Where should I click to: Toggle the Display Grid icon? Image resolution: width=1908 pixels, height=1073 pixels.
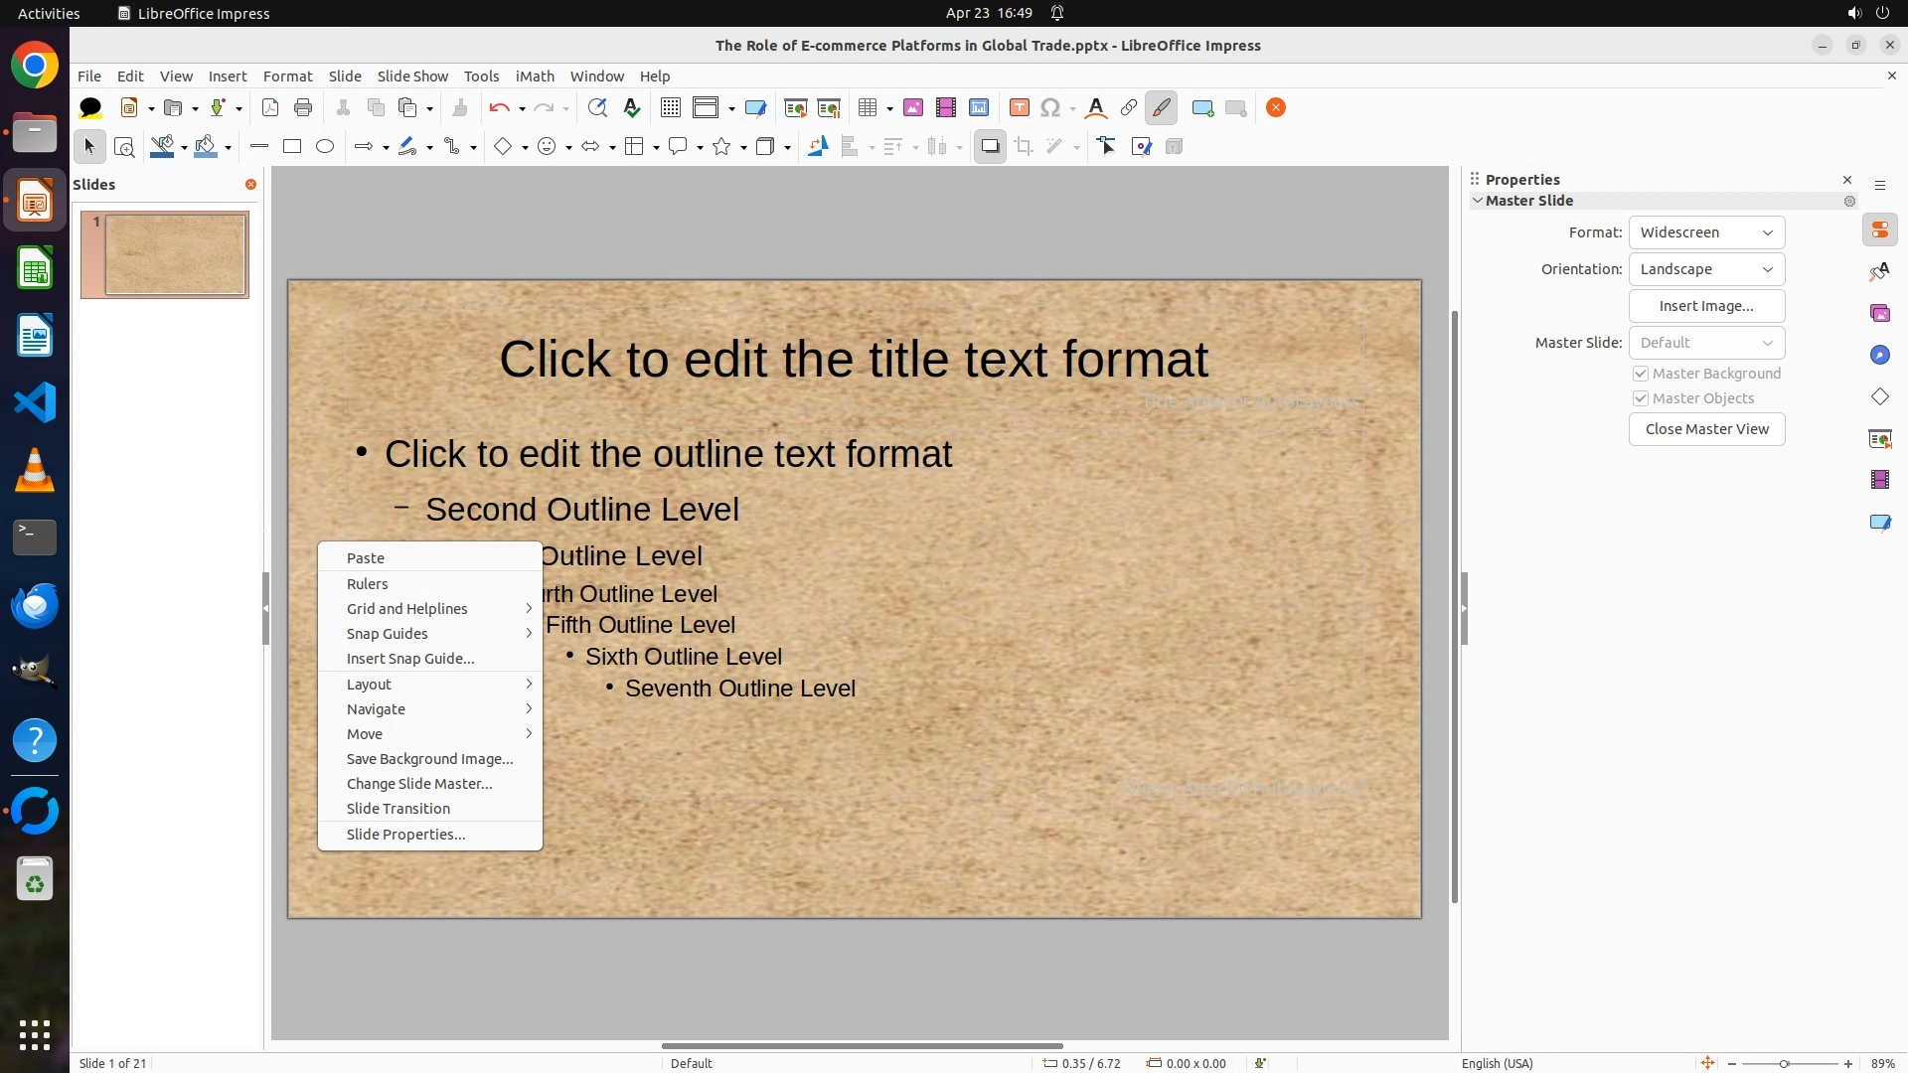[671, 108]
